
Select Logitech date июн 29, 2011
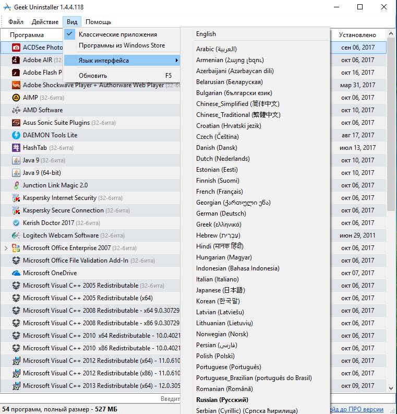click(x=357, y=235)
